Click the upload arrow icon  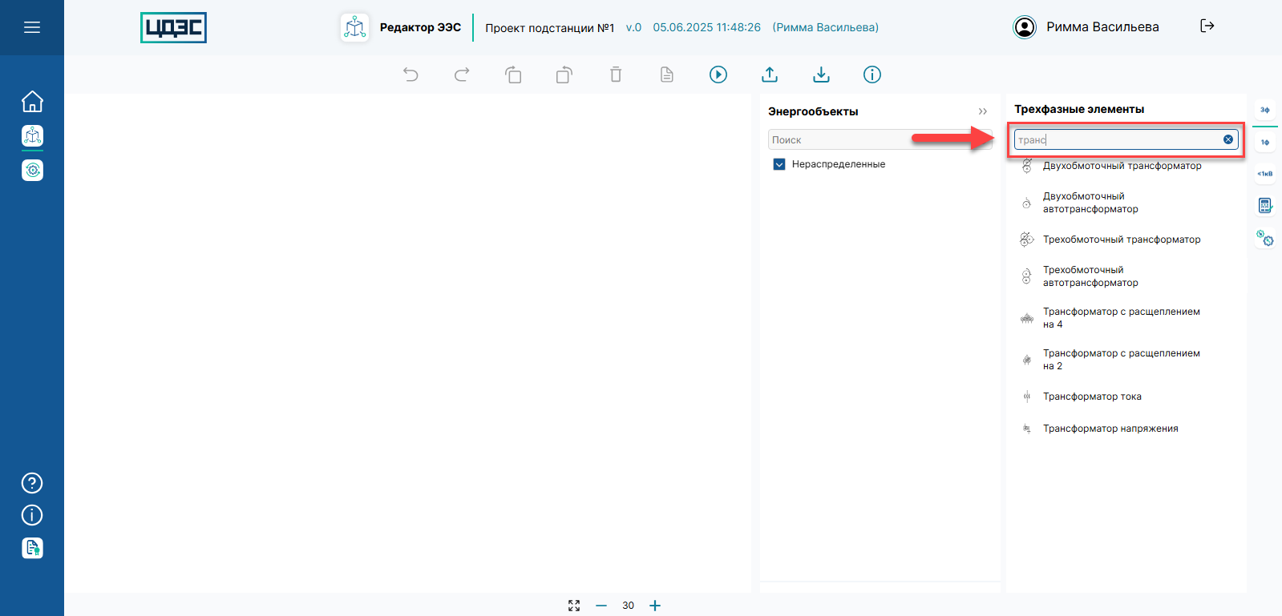click(x=770, y=74)
